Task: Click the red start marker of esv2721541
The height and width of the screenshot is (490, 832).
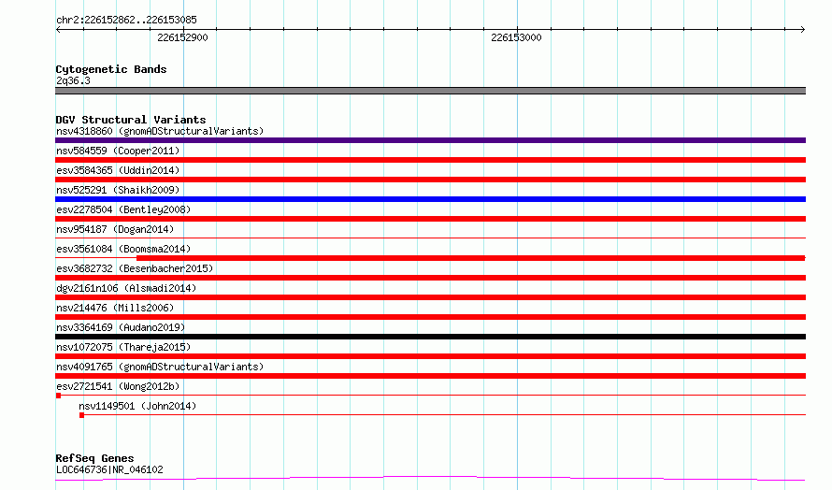Action: tap(58, 396)
